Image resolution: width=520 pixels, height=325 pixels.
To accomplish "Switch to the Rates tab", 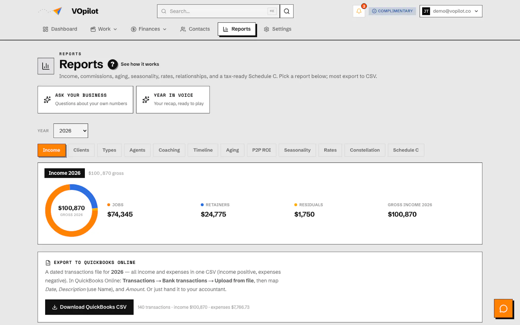I will (330, 150).
